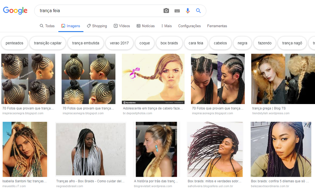Click the search by image camera icon

[166, 11]
